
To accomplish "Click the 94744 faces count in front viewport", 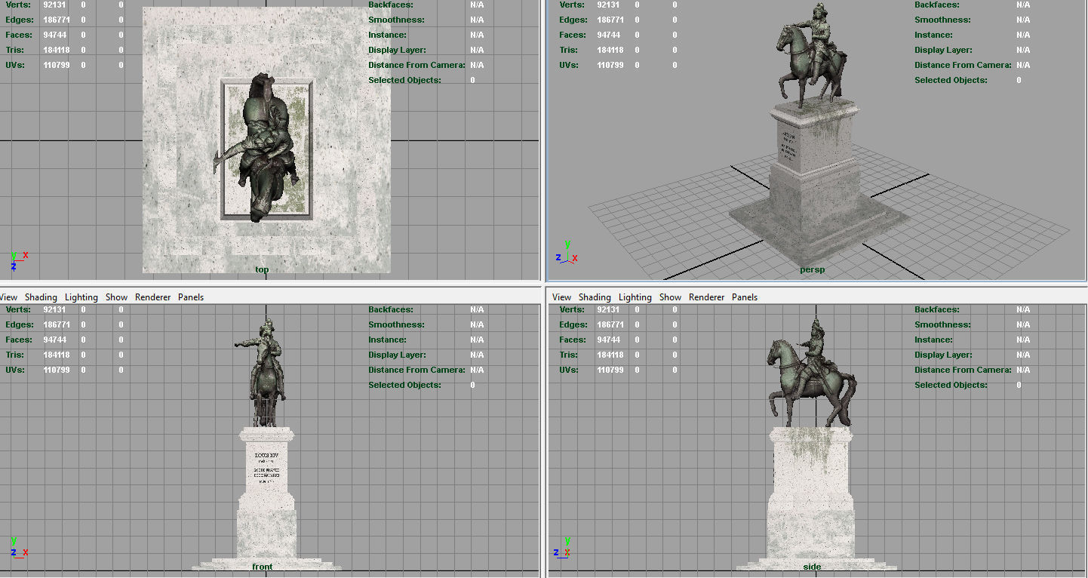I will (x=54, y=340).
